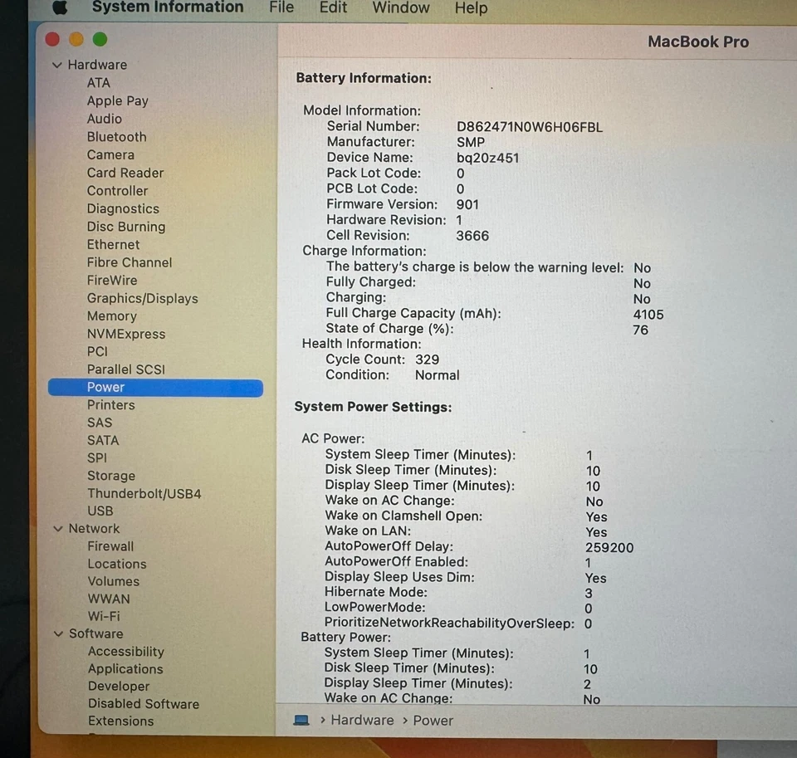Viewport: 797px width, 758px height.
Task: Select Thunderbolt/USB4 in sidebar
Action: (145, 493)
